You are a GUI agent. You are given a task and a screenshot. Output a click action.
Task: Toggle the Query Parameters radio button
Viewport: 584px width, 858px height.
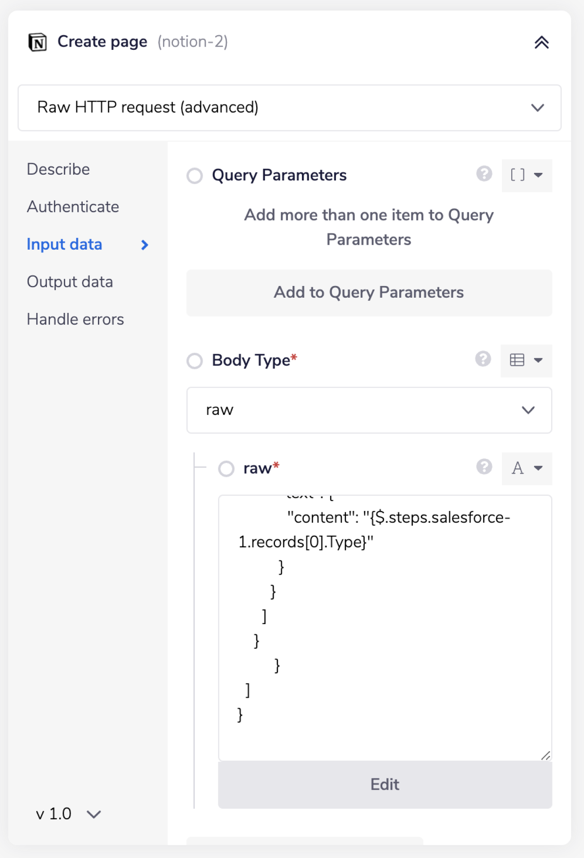click(x=195, y=176)
